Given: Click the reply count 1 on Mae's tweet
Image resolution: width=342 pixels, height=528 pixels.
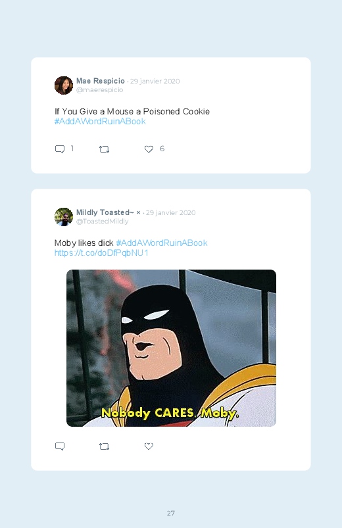Looking at the screenshot, I should (72, 149).
